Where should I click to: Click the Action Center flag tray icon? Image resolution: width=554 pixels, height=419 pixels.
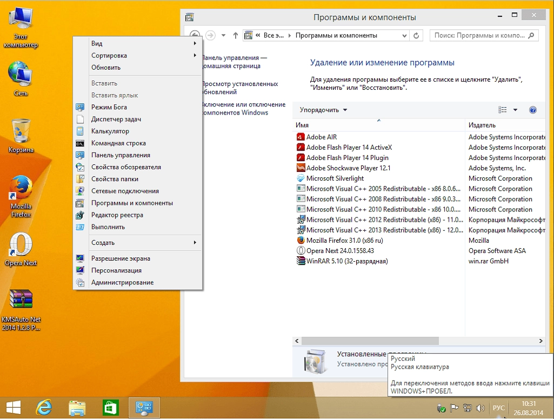tap(454, 408)
